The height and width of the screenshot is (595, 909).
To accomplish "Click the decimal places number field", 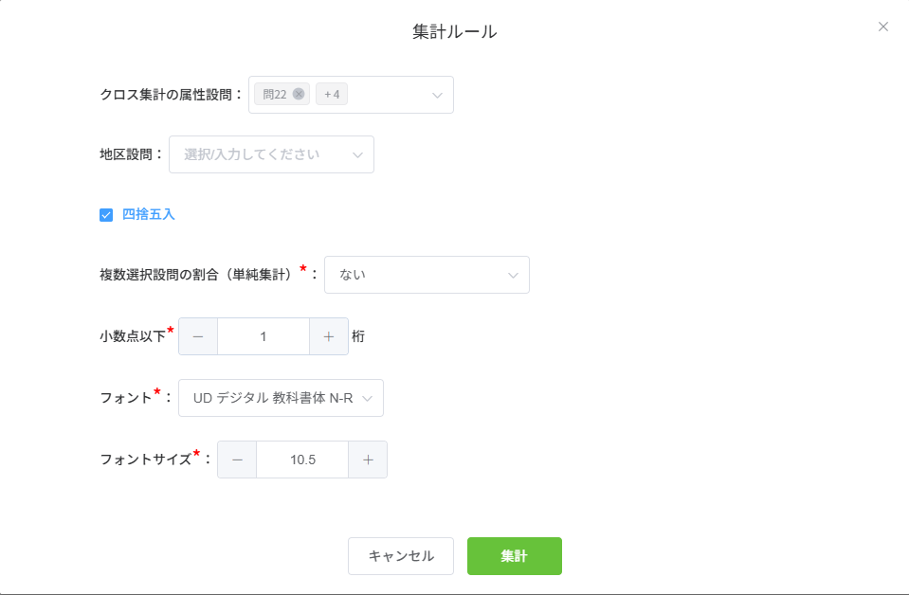I will click(x=264, y=336).
